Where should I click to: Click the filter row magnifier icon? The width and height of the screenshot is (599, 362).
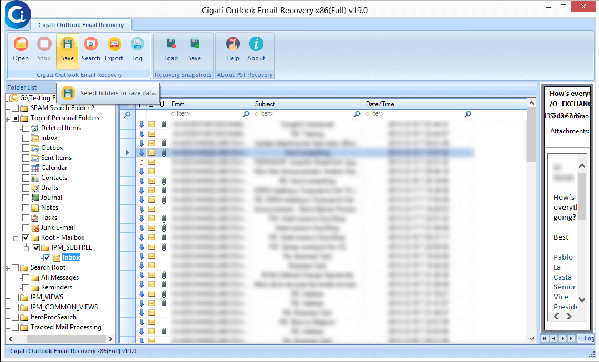(x=128, y=115)
